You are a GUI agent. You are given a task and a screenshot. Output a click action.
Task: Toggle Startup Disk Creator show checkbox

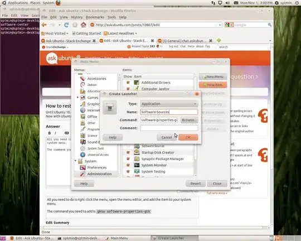click(x=128, y=152)
